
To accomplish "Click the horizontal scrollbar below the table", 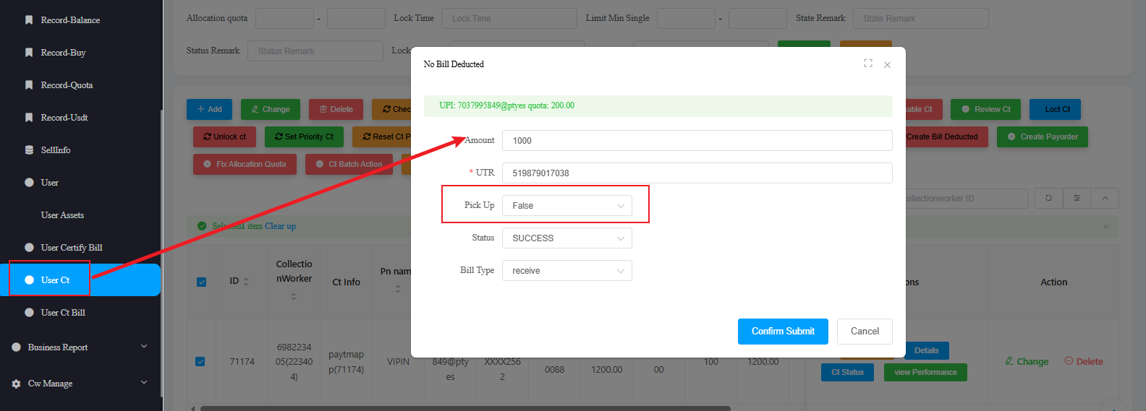I will click(x=463, y=407).
